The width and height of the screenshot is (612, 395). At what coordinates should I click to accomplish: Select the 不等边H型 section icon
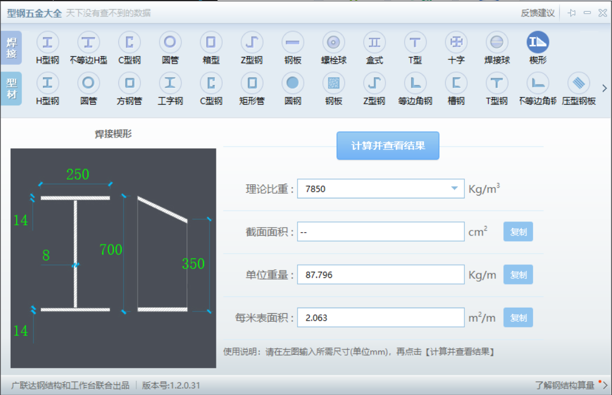tap(88, 42)
